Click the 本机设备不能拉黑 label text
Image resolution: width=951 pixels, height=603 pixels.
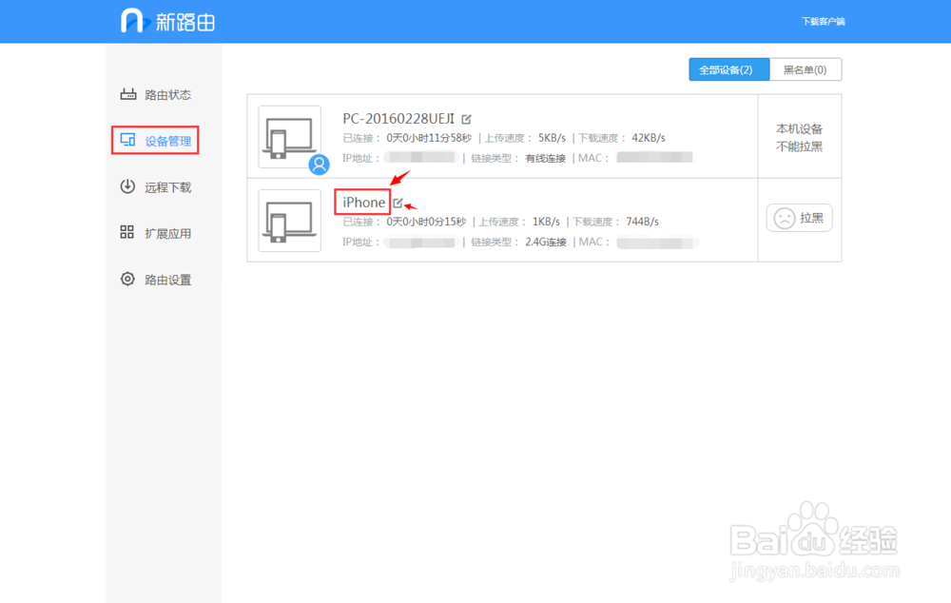pyautogui.click(x=798, y=138)
